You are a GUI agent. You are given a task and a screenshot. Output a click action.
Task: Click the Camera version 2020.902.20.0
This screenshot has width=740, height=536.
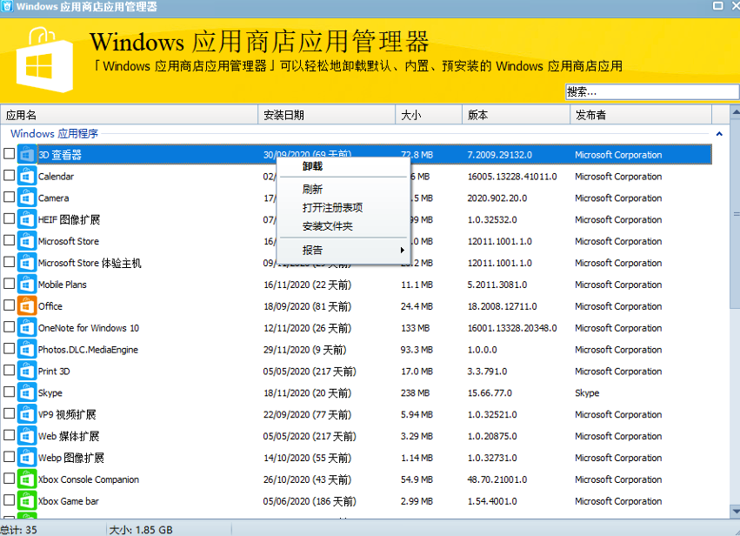497,198
